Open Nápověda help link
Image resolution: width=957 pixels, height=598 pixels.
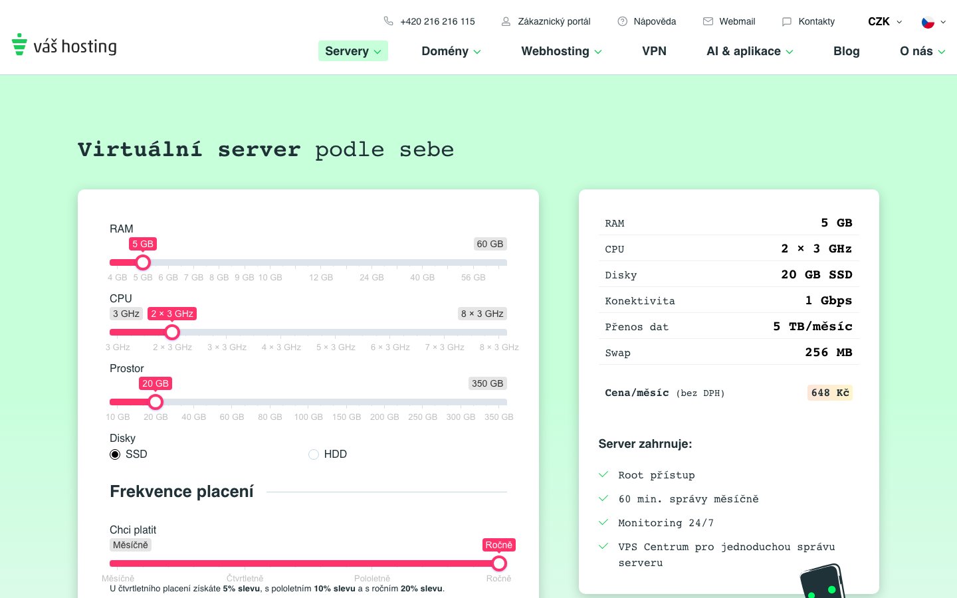[x=655, y=21]
